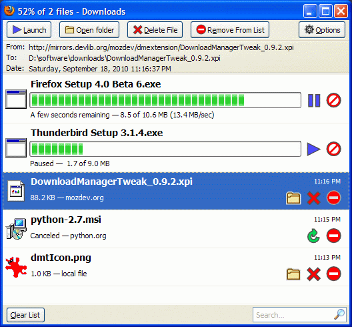Click the 11:15 PM timestamp

327,220
